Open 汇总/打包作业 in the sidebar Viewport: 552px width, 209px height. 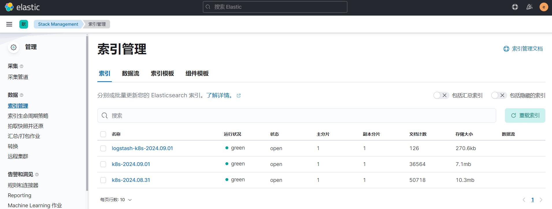coord(24,136)
